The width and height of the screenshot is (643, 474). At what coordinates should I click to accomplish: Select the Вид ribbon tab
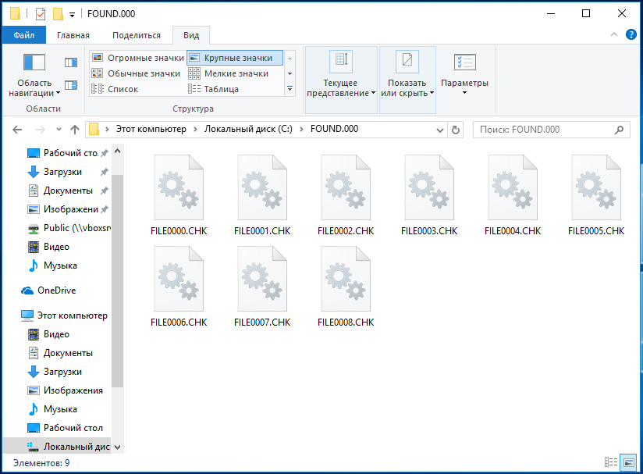[191, 35]
